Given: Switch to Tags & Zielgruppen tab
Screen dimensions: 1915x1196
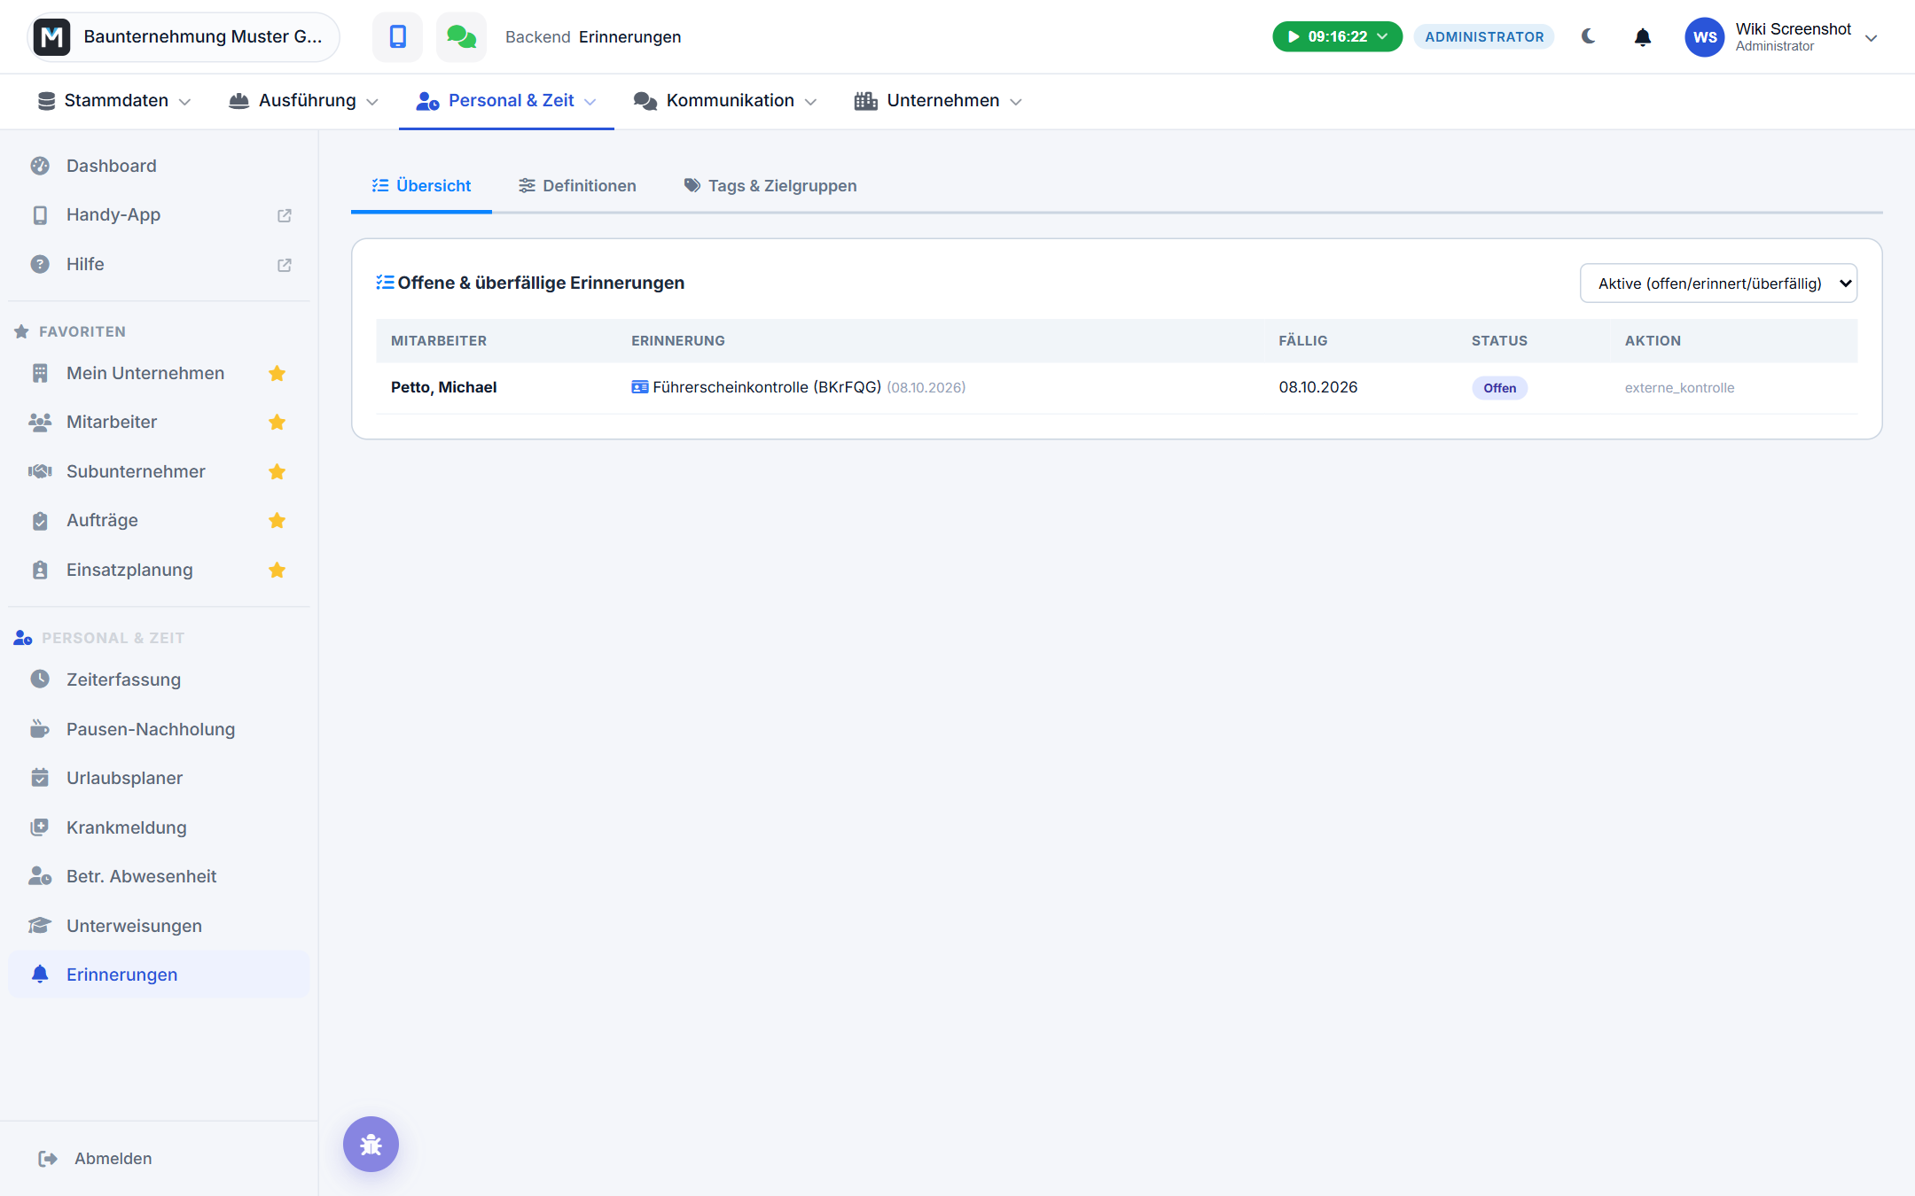Looking at the screenshot, I should [770, 186].
